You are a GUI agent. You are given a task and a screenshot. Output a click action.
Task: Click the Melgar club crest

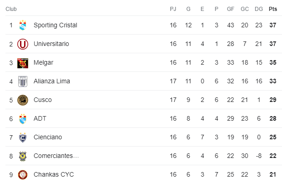click(23, 63)
